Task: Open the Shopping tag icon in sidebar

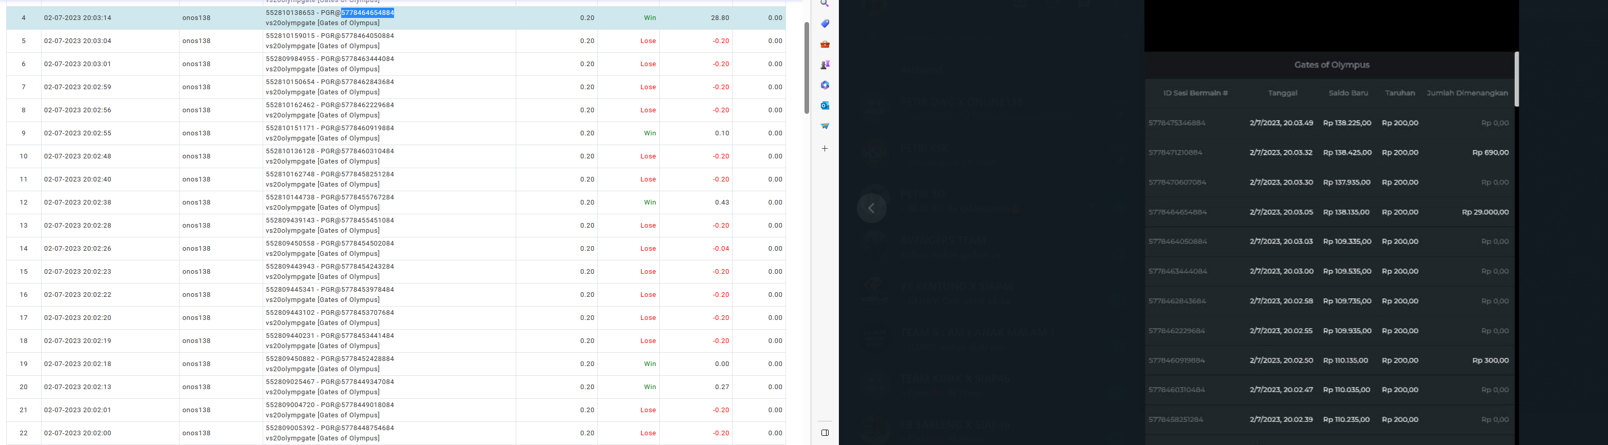Action: [825, 24]
